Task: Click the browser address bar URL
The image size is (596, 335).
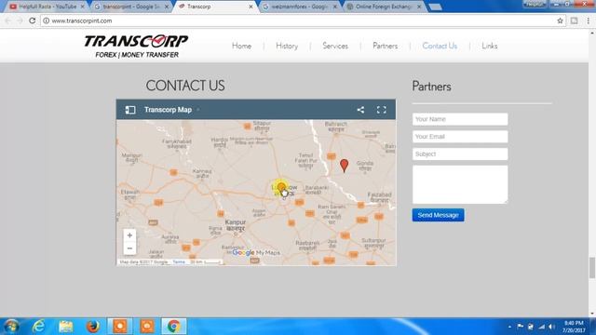Action: click(x=82, y=20)
